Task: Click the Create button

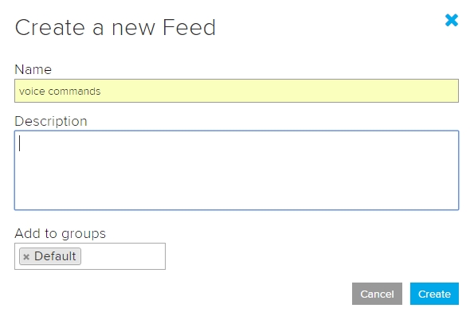Action: (x=434, y=294)
